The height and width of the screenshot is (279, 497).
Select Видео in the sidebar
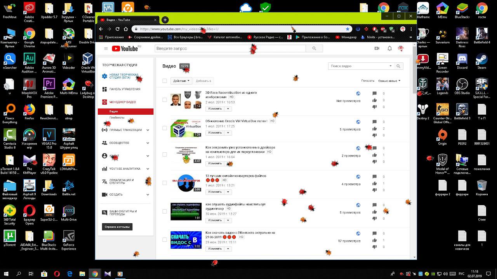[126, 112]
